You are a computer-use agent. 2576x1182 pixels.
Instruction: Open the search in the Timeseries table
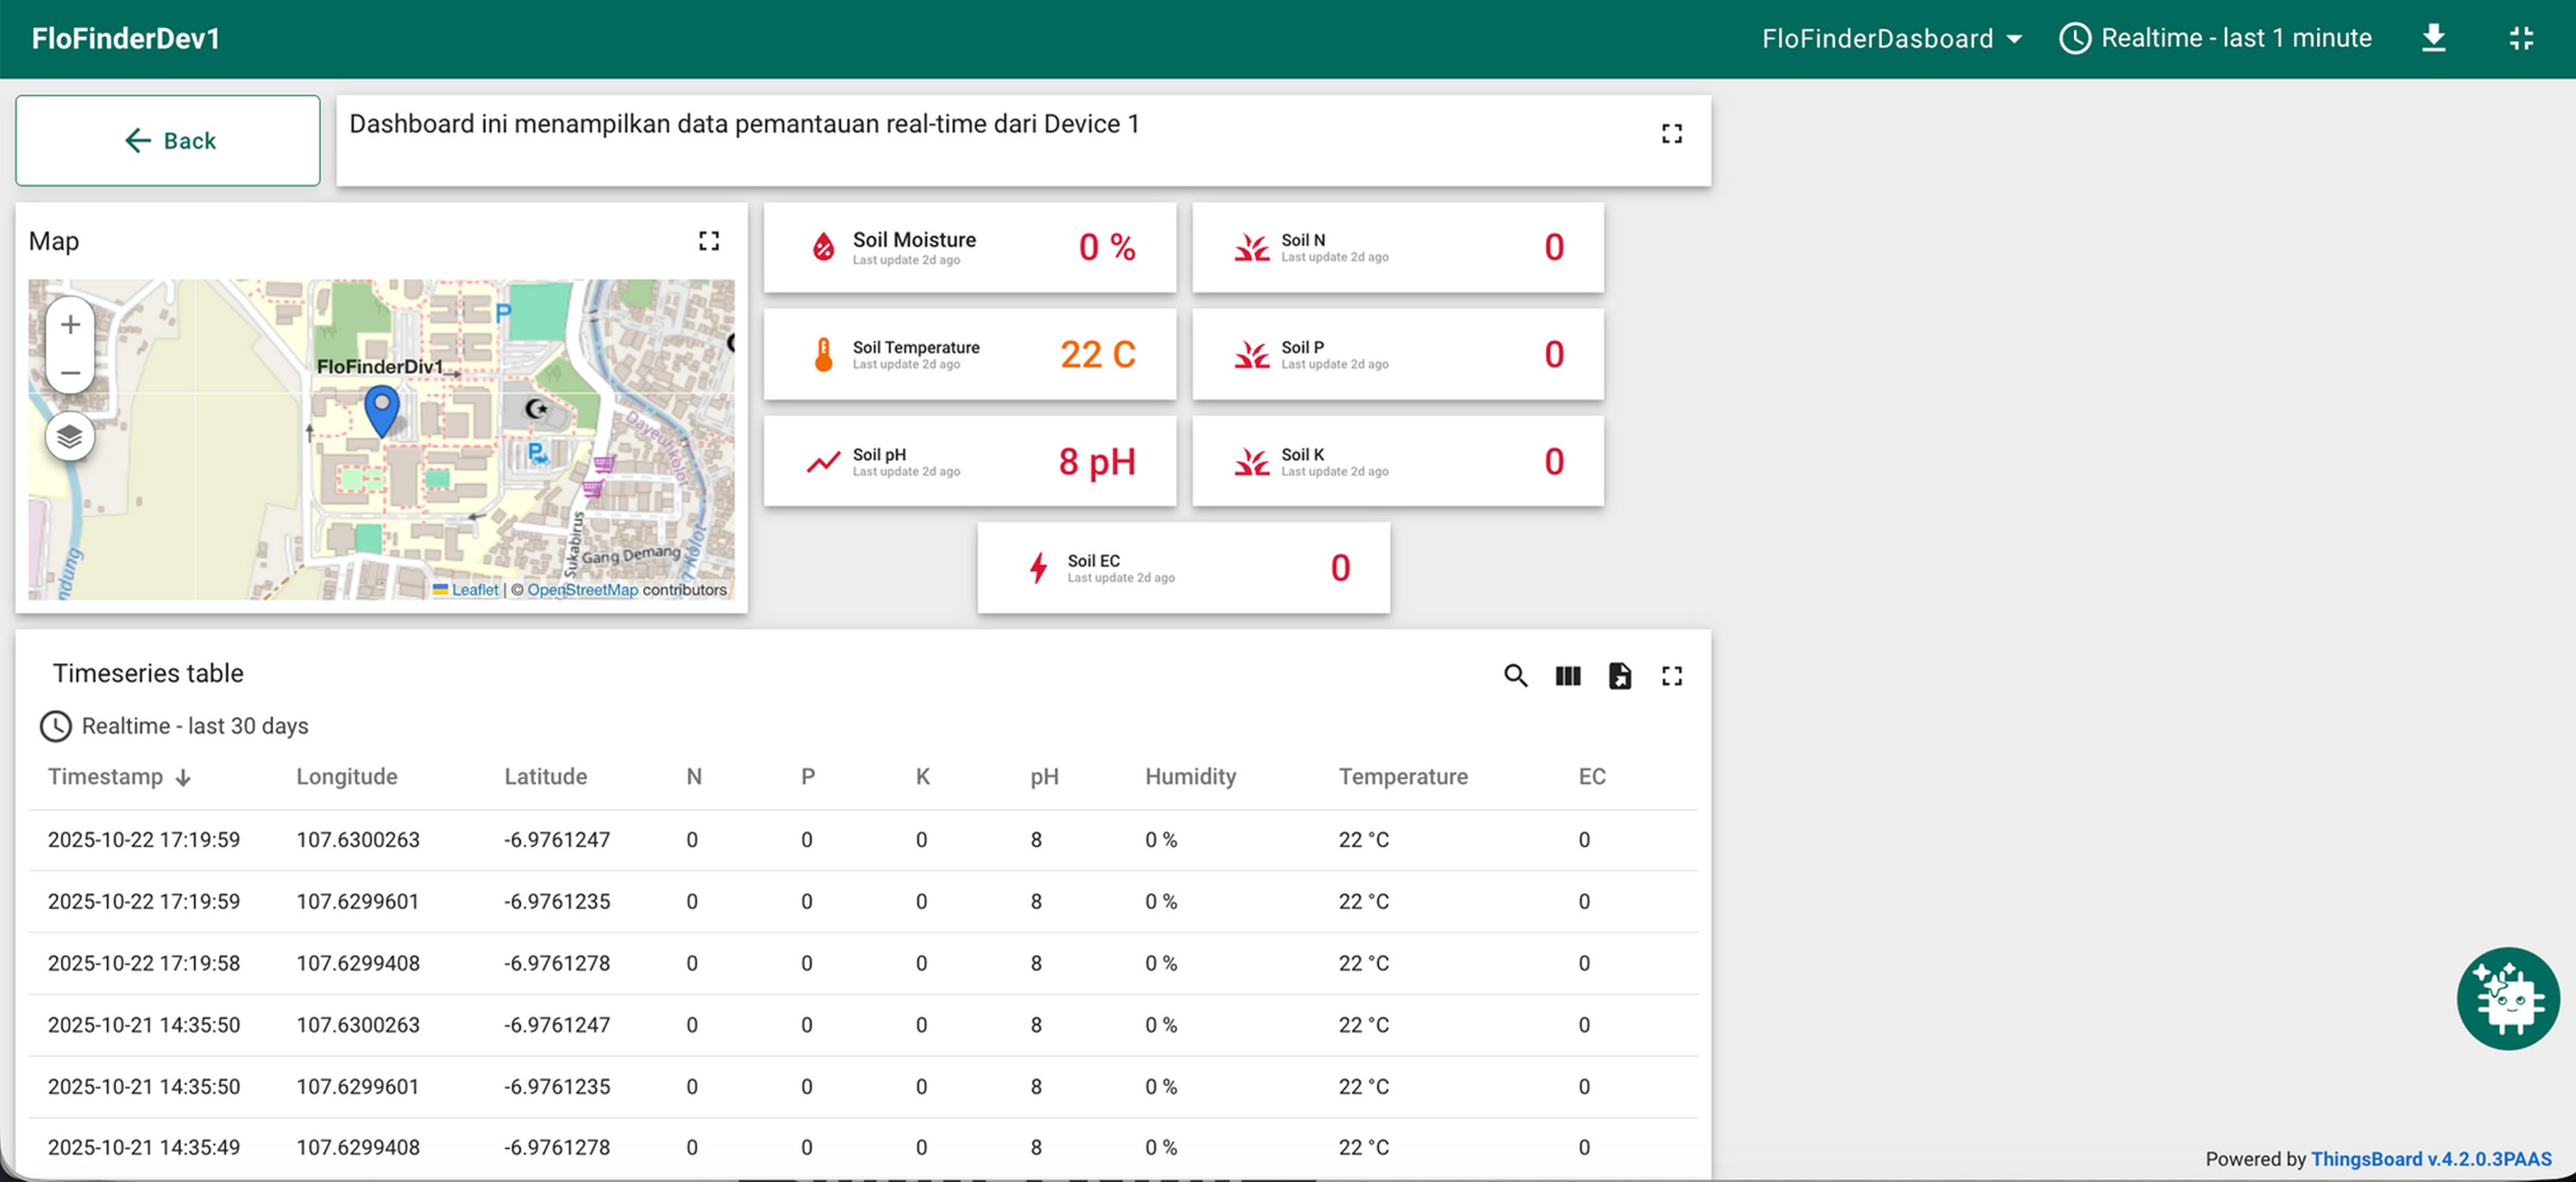point(1516,675)
